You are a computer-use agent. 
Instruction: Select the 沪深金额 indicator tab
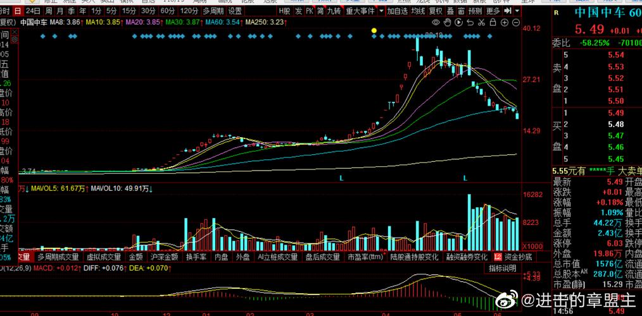[164, 257]
